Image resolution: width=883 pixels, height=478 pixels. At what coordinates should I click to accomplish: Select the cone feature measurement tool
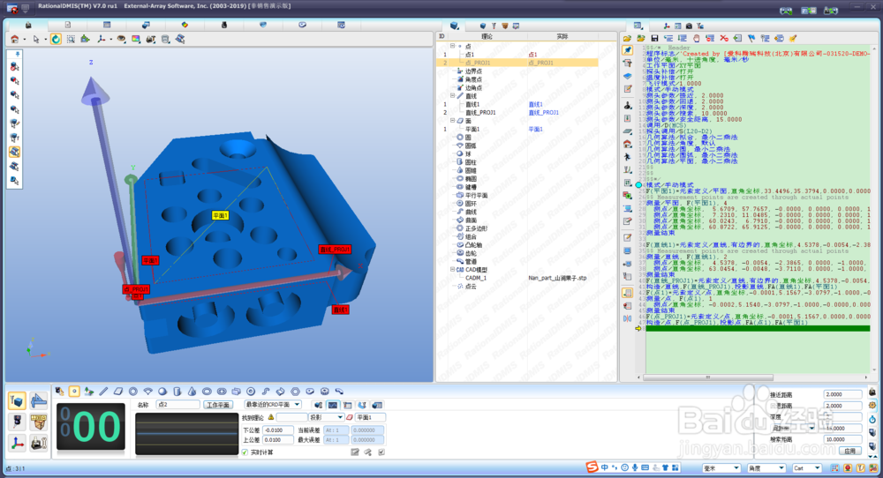click(x=192, y=392)
